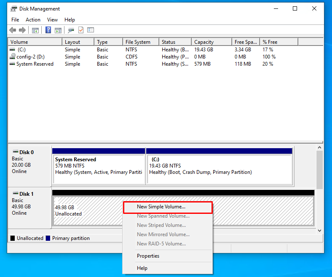Open the File menu
The image size is (332, 277).
15,20
